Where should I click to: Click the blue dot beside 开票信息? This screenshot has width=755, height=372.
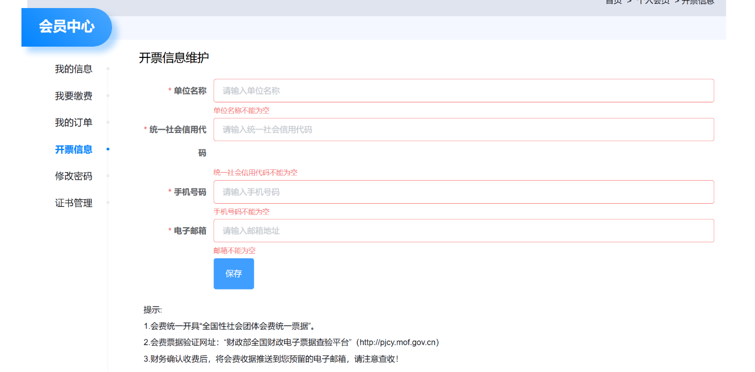[108, 149]
